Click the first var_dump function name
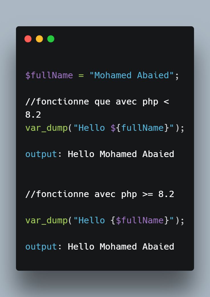 47,128
